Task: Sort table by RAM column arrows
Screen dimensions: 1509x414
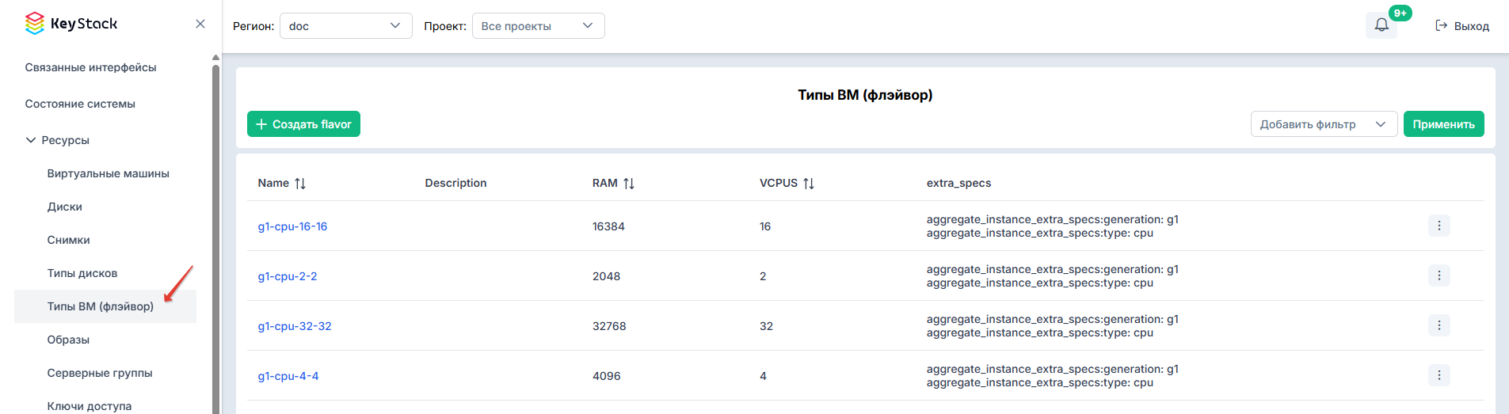Action: tap(629, 184)
